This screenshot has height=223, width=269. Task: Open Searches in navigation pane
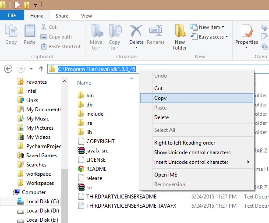coord(32,165)
